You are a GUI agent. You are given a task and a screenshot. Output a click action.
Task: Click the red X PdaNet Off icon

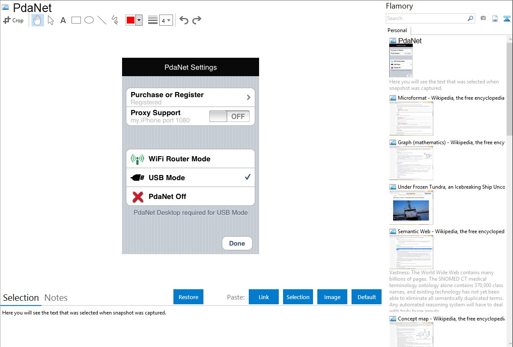(x=138, y=196)
